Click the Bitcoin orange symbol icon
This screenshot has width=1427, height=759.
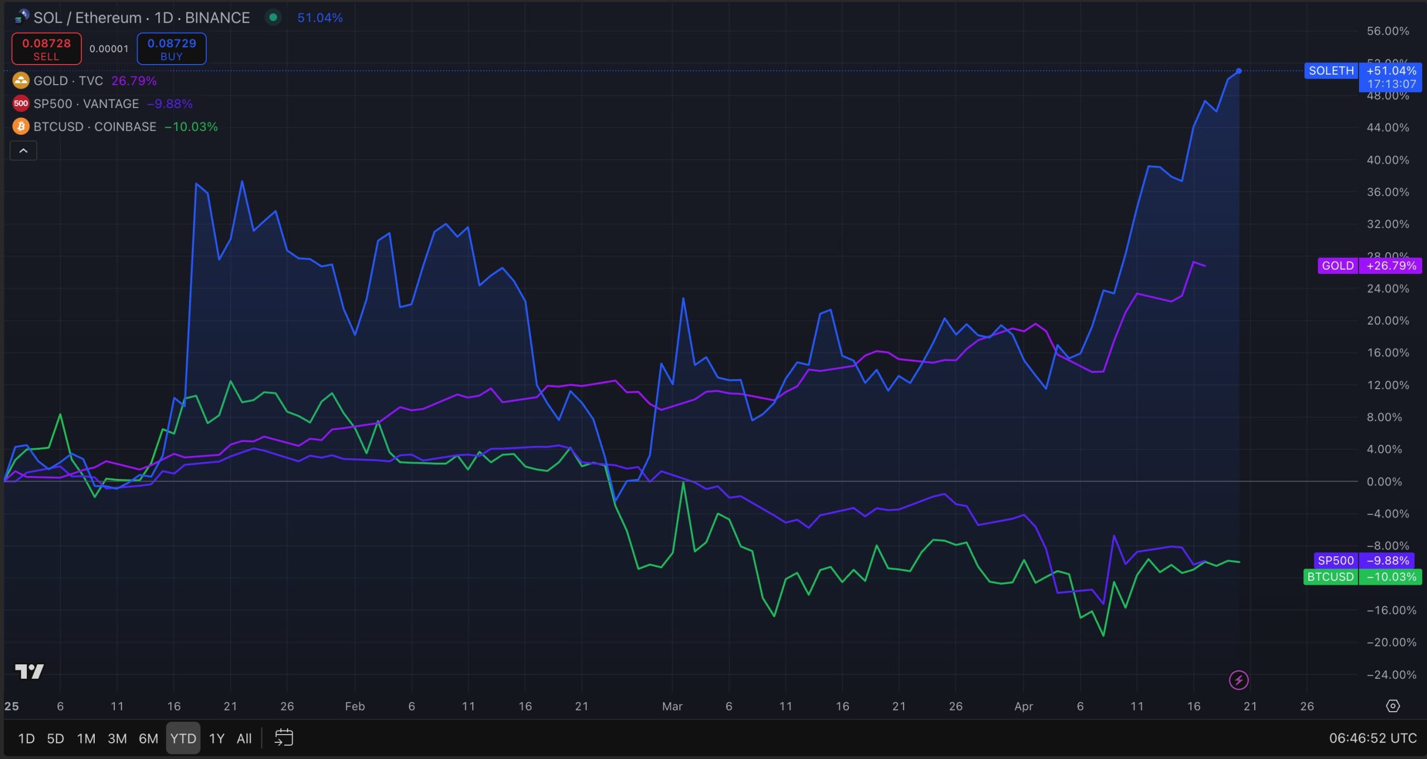click(21, 126)
